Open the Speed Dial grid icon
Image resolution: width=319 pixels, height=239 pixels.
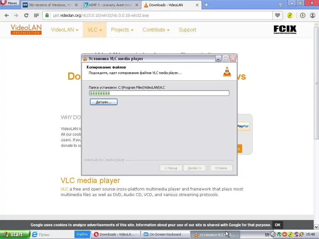36,16
